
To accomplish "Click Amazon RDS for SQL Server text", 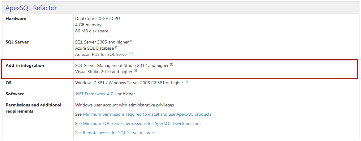I will pos(101,54).
